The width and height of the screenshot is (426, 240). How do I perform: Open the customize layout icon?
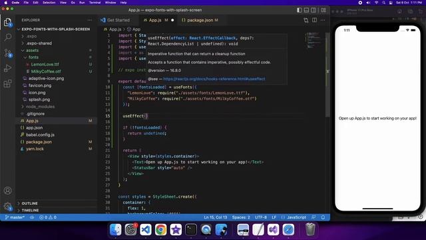323,10
